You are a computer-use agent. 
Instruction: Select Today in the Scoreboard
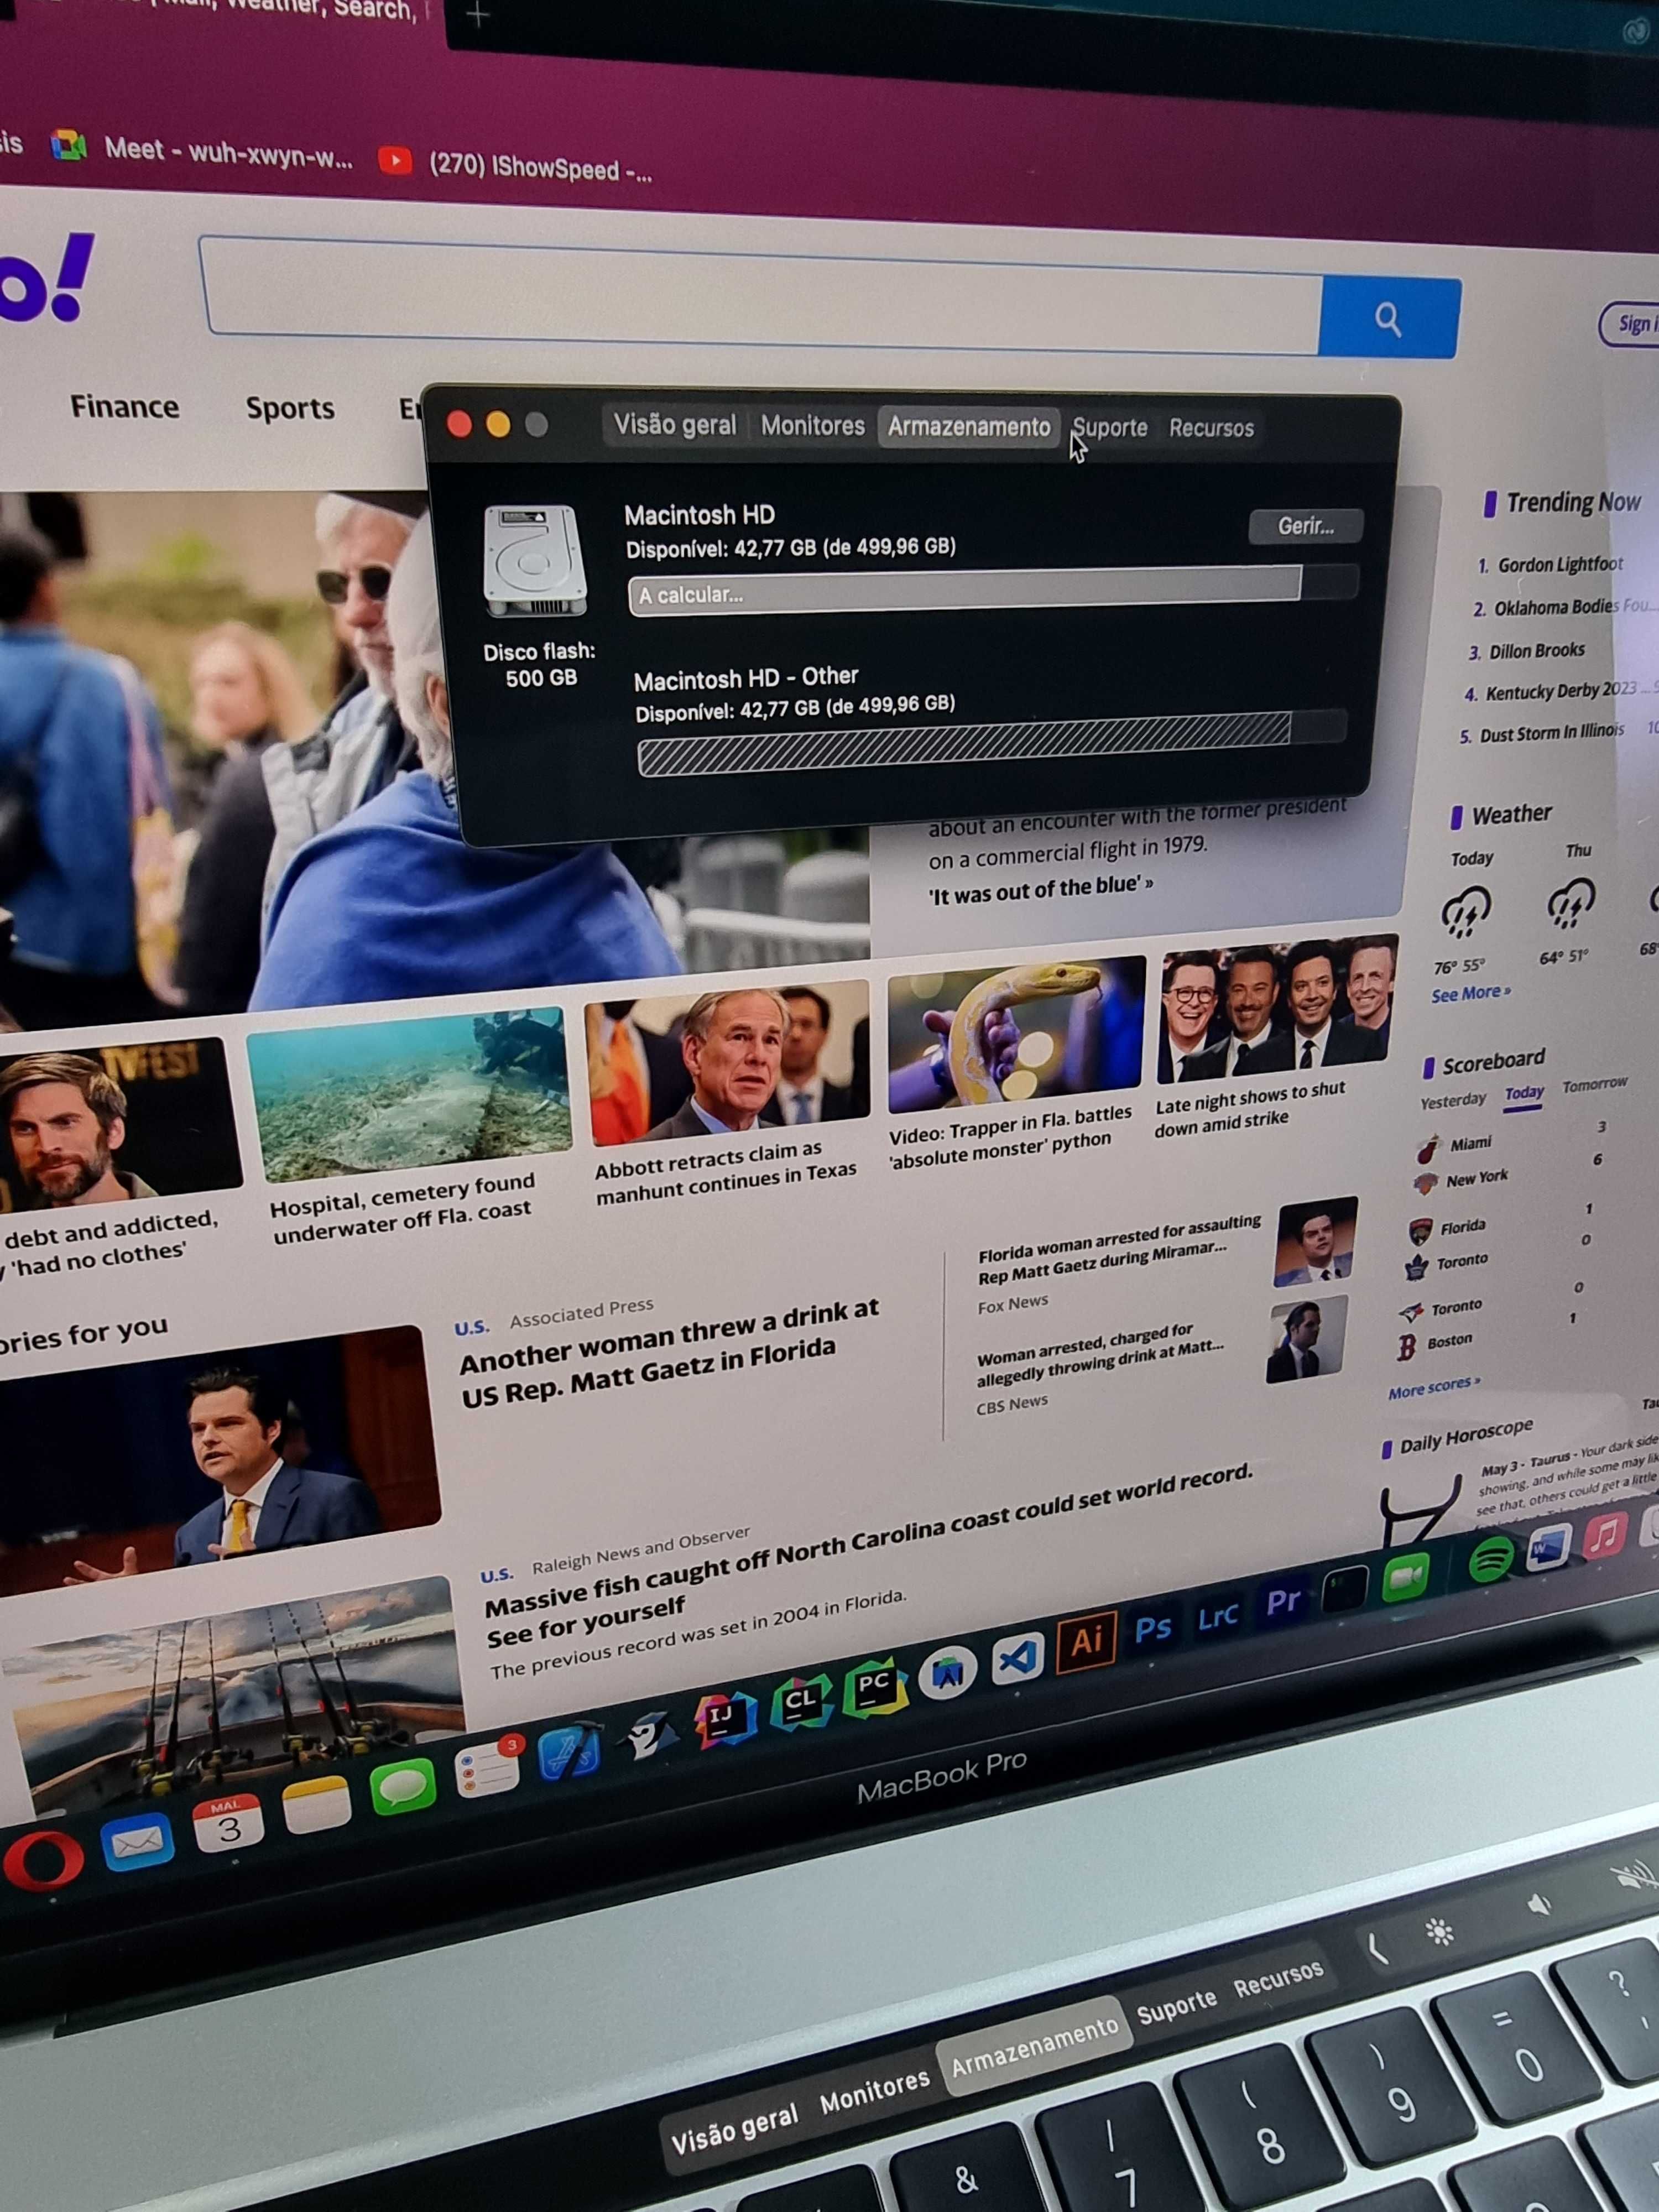click(x=1524, y=1093)
